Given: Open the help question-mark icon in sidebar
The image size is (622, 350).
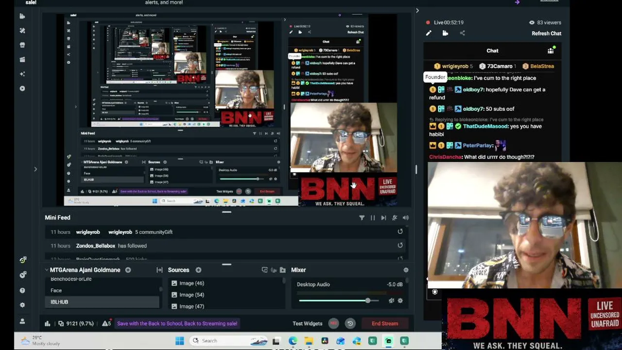Looking at the screenshot, I should coord(22,291).
